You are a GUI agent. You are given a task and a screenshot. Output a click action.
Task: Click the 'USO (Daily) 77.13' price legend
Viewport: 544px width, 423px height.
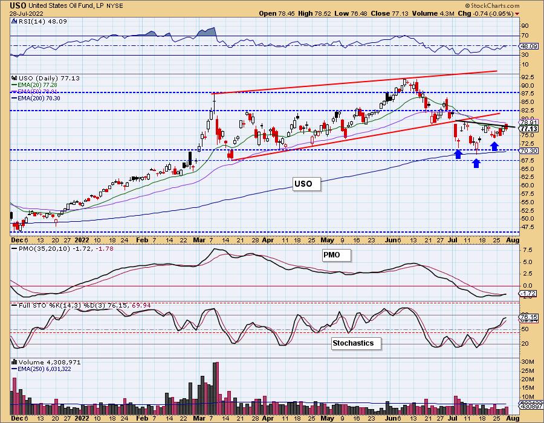[49, 79]
